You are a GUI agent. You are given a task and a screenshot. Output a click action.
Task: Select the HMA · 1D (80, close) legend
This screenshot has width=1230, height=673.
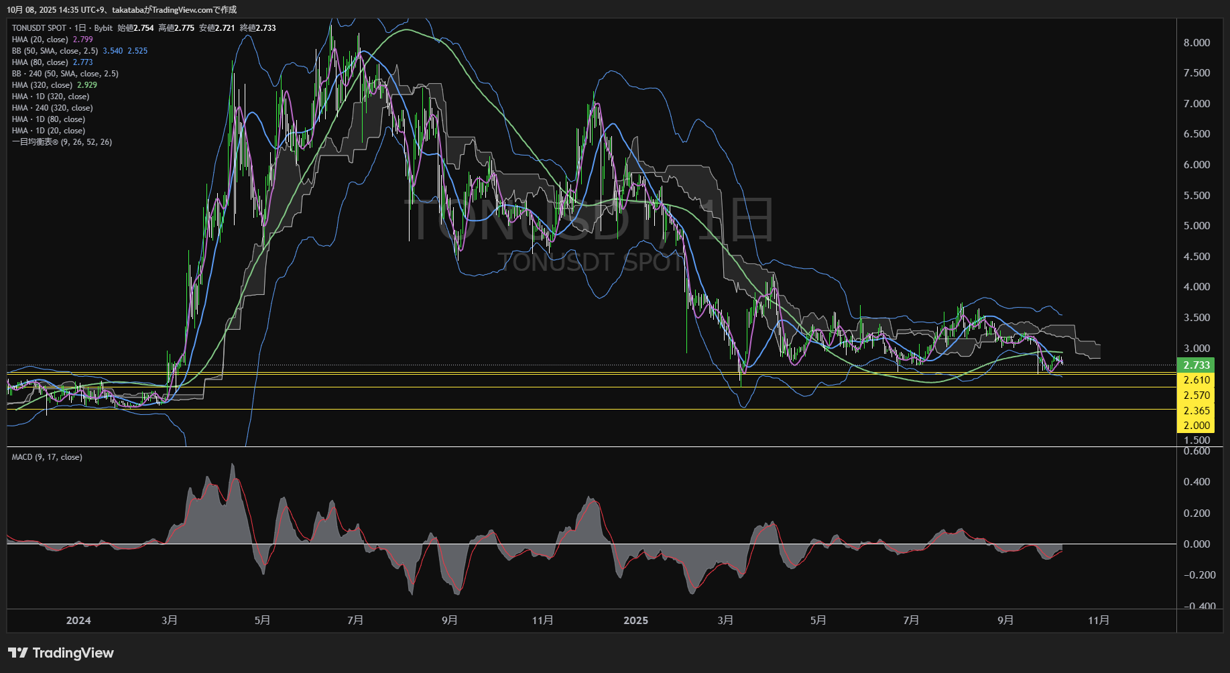pyautogui.click(x=48, y=119)
